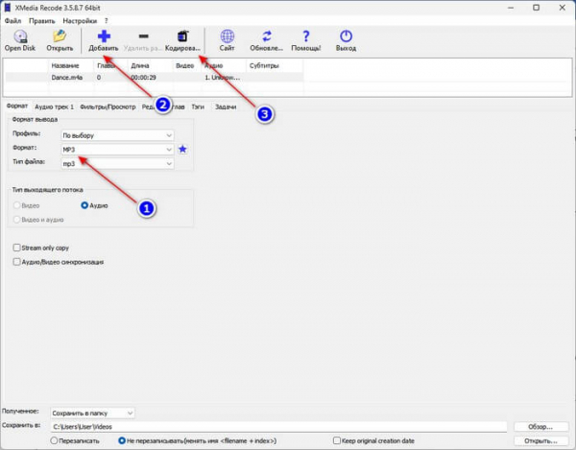Open help with the Помощь question icon
576x450 pixels.
point(305,36)
